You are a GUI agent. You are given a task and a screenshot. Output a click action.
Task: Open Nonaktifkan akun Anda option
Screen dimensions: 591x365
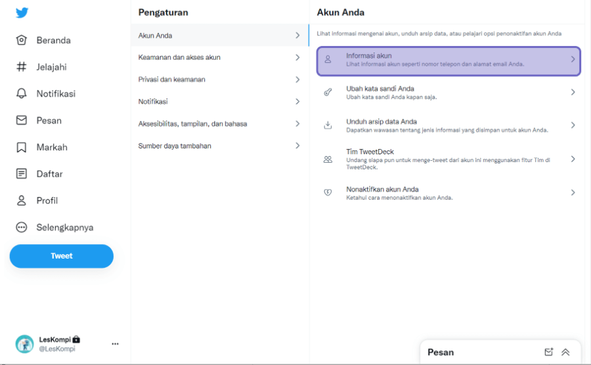(x=449, y=193)
